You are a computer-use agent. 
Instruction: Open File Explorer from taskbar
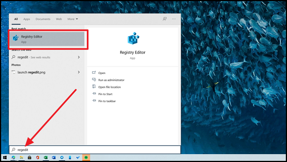pos(21,157)
